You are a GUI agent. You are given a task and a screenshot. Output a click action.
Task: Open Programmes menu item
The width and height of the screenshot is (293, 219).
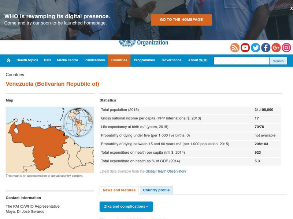pyautogui.click(x=144, y=60)
